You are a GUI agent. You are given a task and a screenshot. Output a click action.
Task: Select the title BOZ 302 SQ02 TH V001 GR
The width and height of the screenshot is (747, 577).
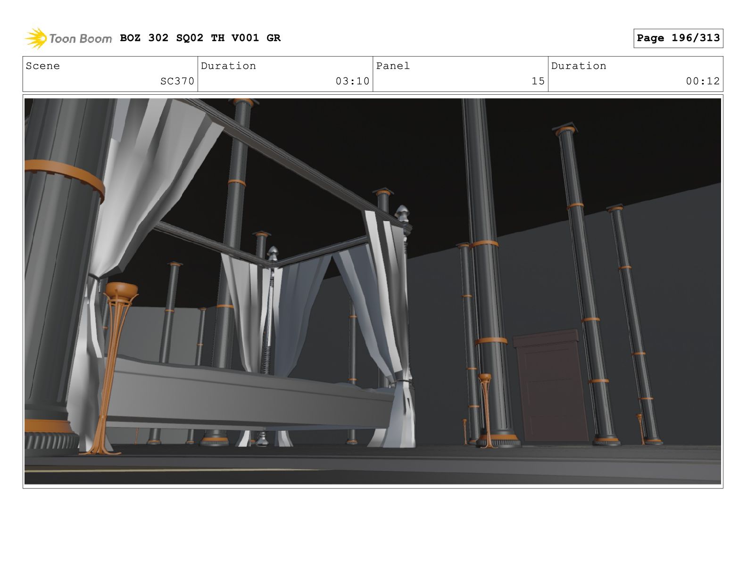coord(200,38)
